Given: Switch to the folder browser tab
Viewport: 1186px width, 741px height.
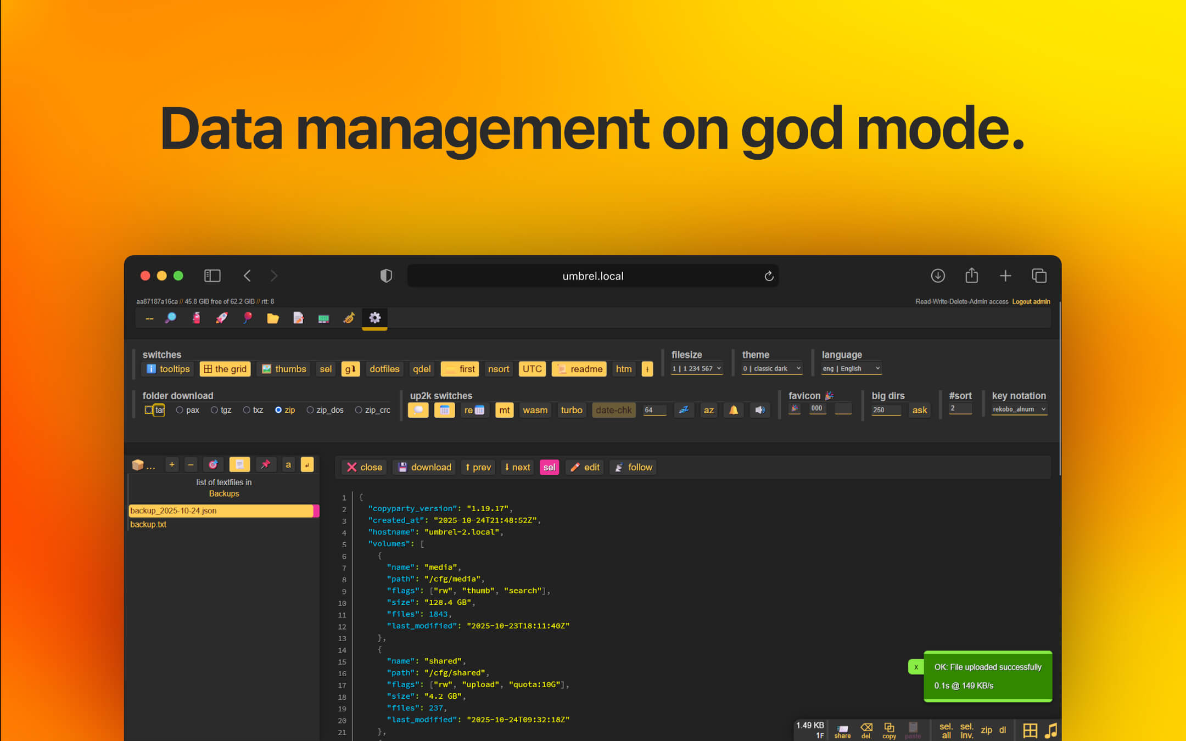Looking at the screenshot, I should click(x=273, y=318).
